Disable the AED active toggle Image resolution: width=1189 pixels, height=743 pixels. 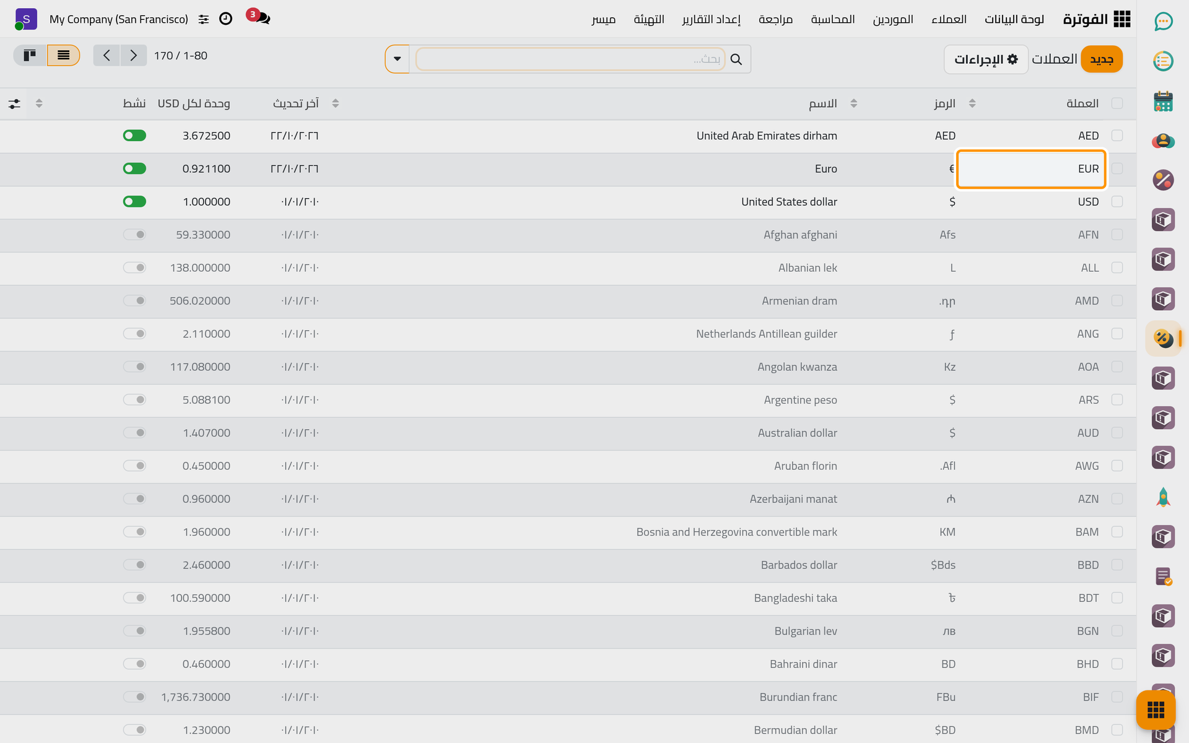pyautogui.click(x=134, y=136)
